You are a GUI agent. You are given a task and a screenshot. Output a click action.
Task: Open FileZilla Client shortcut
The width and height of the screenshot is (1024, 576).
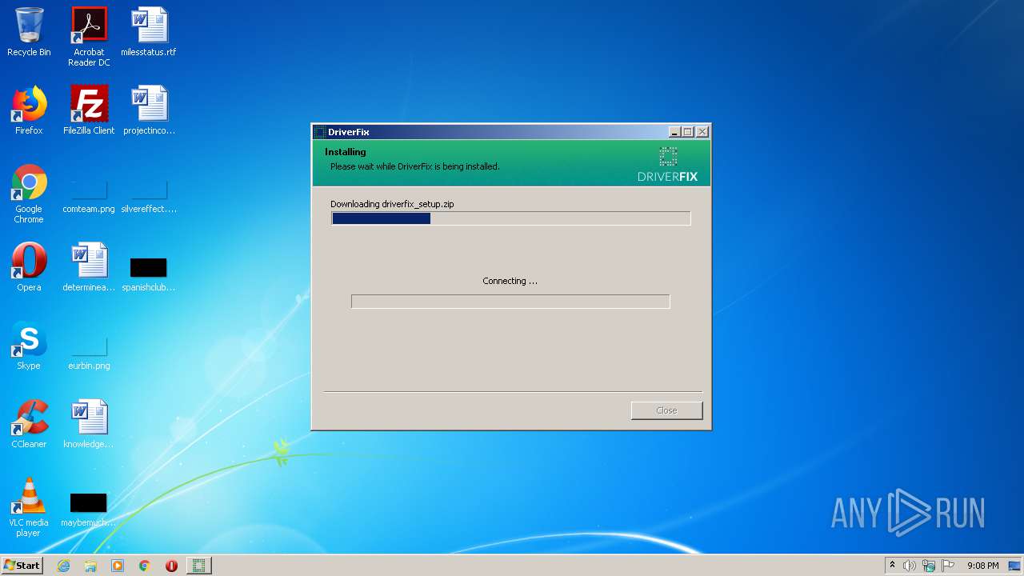[x=89, y=110]
